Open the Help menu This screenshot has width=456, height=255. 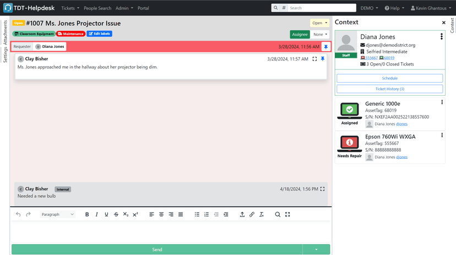tap(394, 8)
